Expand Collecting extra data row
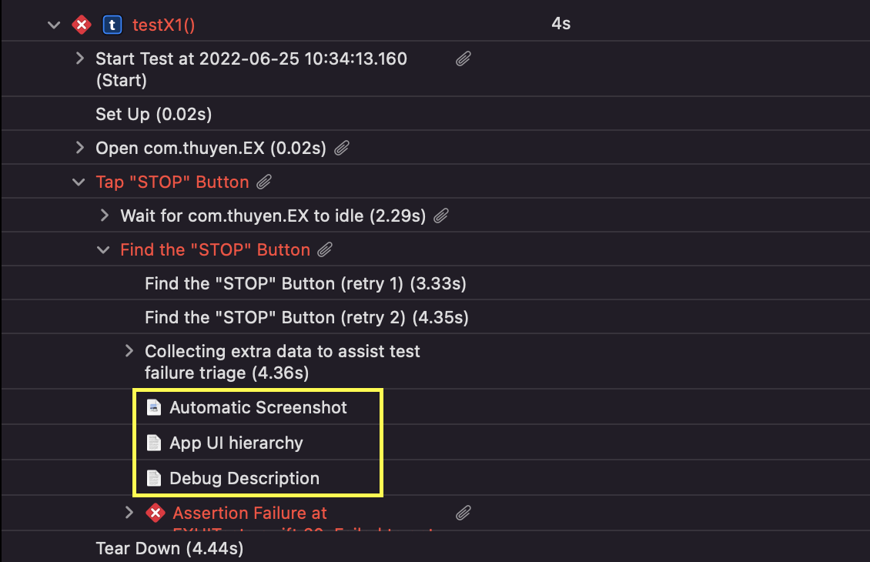The width and height of the screenshot is (870, 562). 129,351
